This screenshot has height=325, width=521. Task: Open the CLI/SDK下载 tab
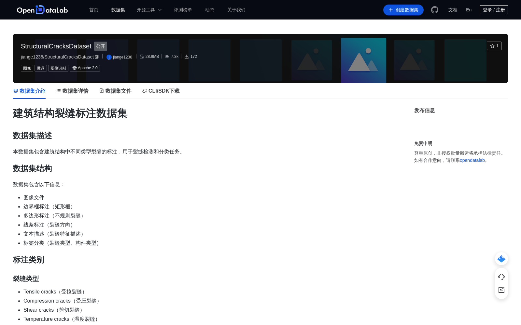coord(161,91)
